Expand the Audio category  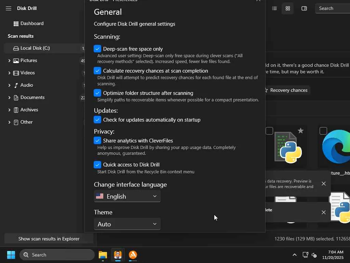click(9, 85)
